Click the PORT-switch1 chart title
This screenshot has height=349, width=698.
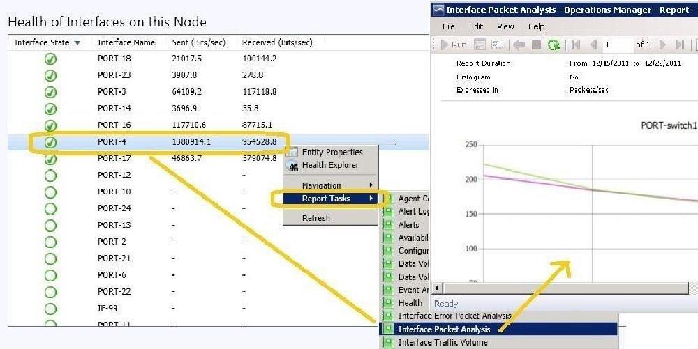pyautogui.click(x=669, y=125)
